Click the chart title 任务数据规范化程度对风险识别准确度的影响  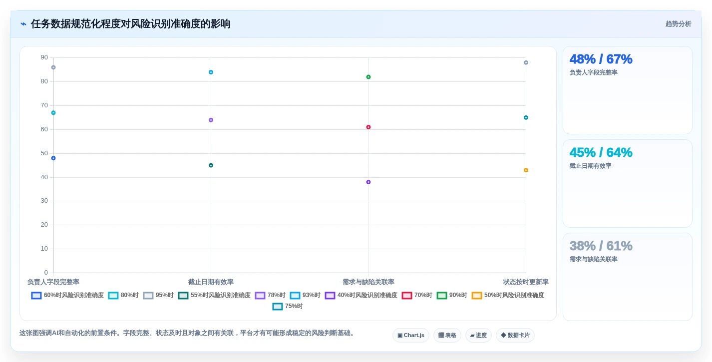(131, 24)
